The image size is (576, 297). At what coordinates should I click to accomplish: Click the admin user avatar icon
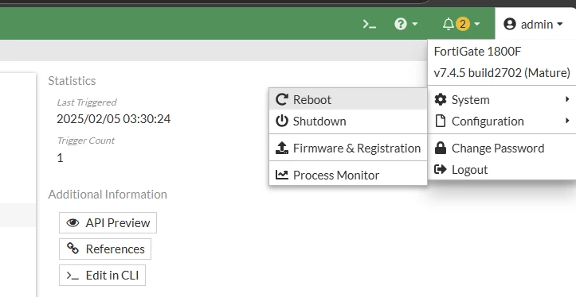tap(510, 24)
